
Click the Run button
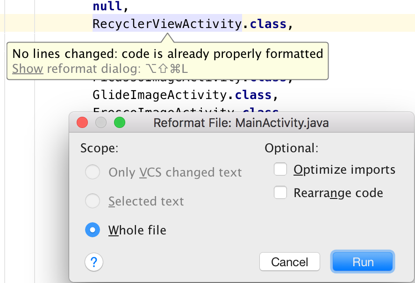coord(363,262)
